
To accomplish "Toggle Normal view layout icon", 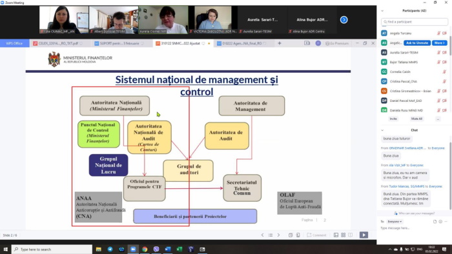I will (336, 235).
